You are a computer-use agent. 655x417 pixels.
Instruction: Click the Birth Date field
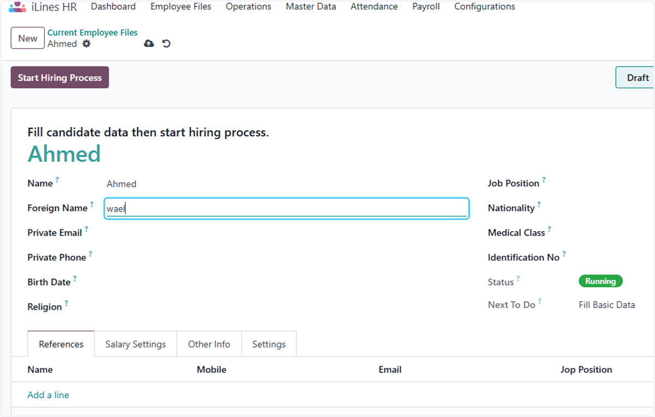pos(287,282)
